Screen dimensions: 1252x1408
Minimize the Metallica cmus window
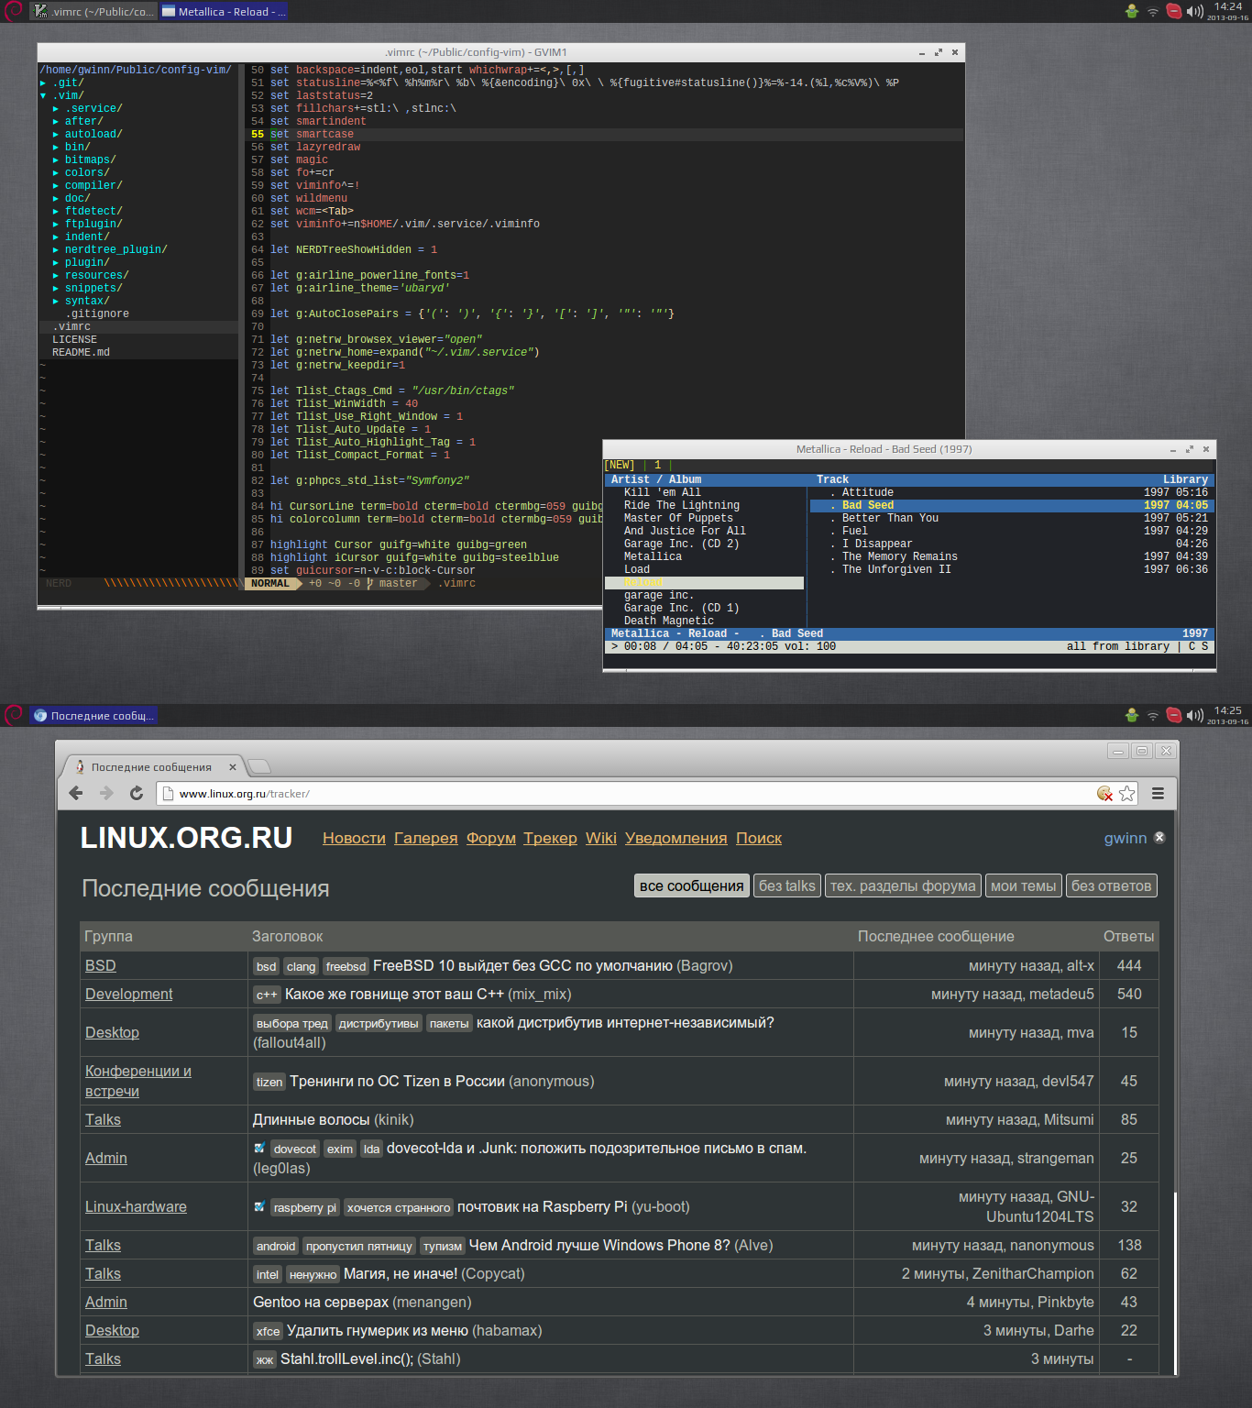[1173, 449]
